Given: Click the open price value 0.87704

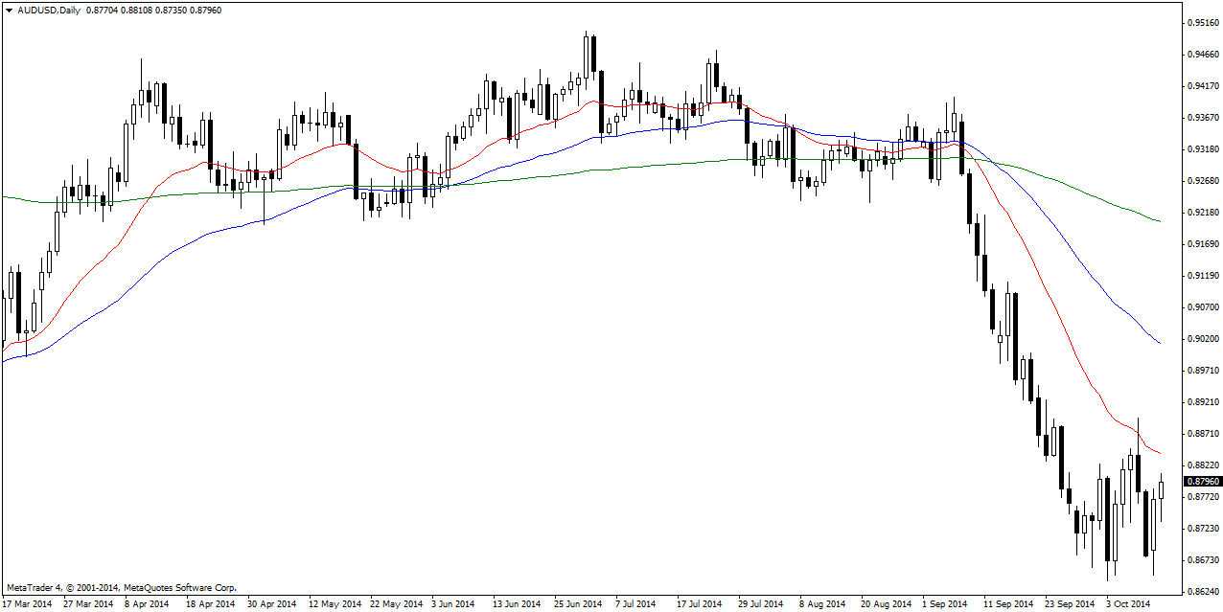Looking at the screenshot, I should tap(101, 10).
